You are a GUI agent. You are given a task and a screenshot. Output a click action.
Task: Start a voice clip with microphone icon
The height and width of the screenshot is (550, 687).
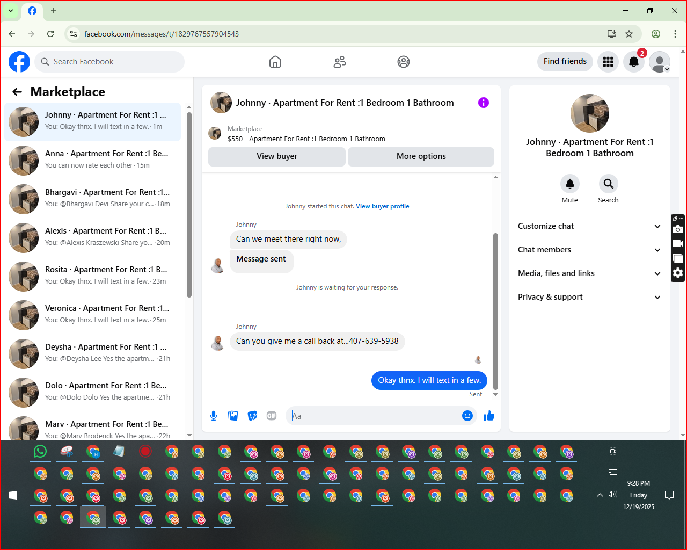click(x=214, y=416)
